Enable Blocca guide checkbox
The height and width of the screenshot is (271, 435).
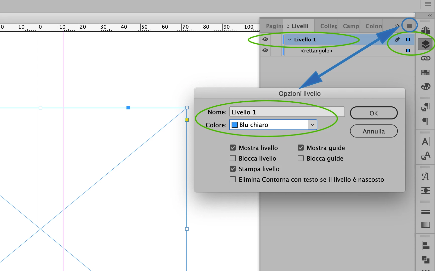tap(301, 158)
